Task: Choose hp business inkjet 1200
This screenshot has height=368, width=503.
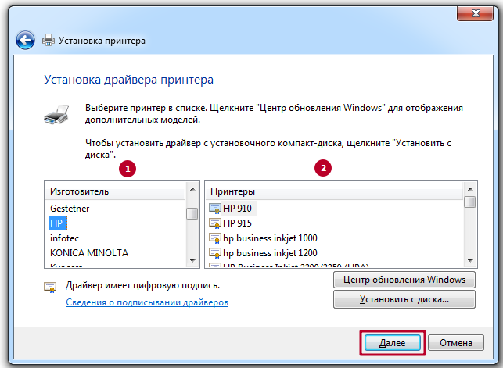Action: coord(270,253)
